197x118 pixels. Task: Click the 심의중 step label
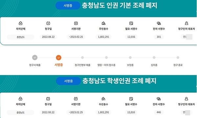tap(154, 65)
